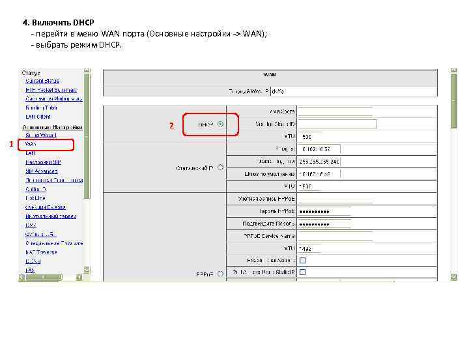Image resolution: width=469 pixels, height=352 pixels.
Task: Click the Шлюз по умолчанию field
Action: point(319,174)
